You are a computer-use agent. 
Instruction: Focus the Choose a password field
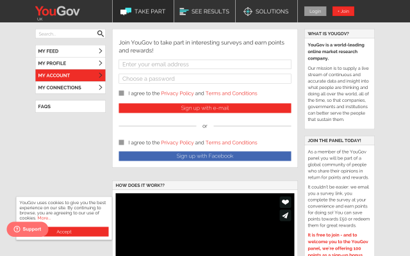[x=205, y=79]
